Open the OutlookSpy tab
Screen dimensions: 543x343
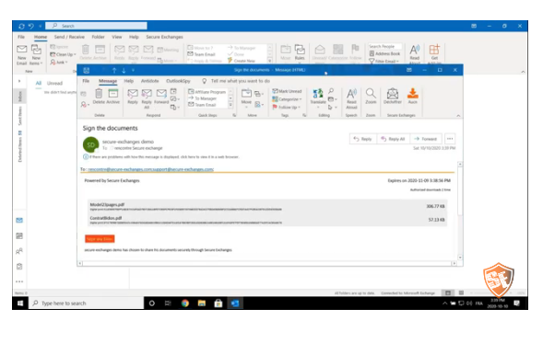point(178,81)
